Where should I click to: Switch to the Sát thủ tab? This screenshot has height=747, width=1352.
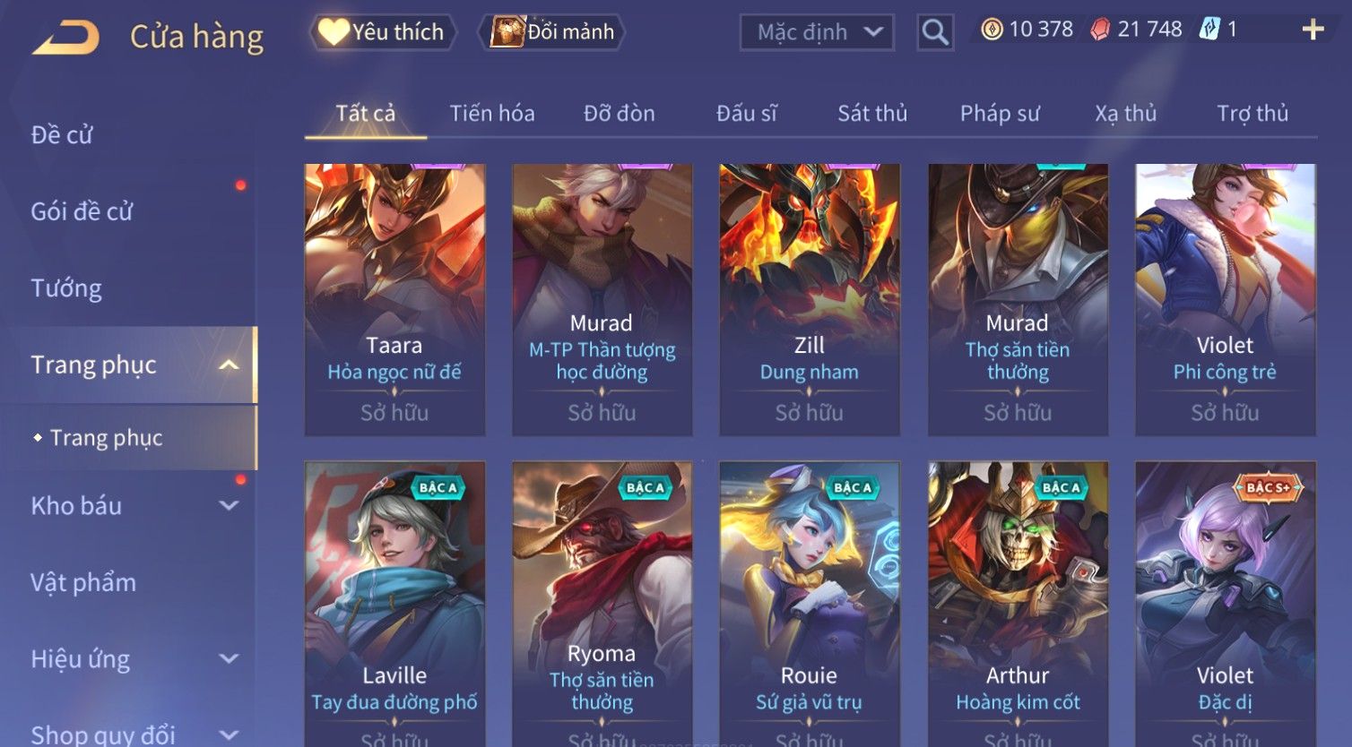click(872, 114)
